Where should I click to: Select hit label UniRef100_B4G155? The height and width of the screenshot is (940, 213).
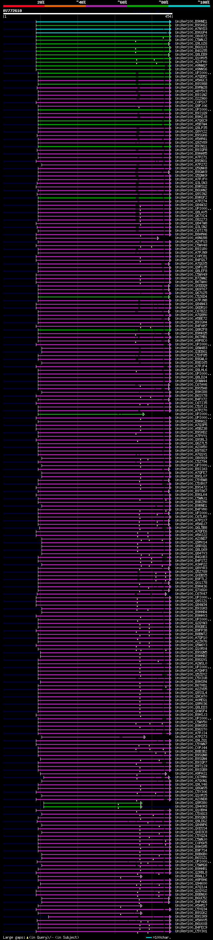[x=191, y=51]
